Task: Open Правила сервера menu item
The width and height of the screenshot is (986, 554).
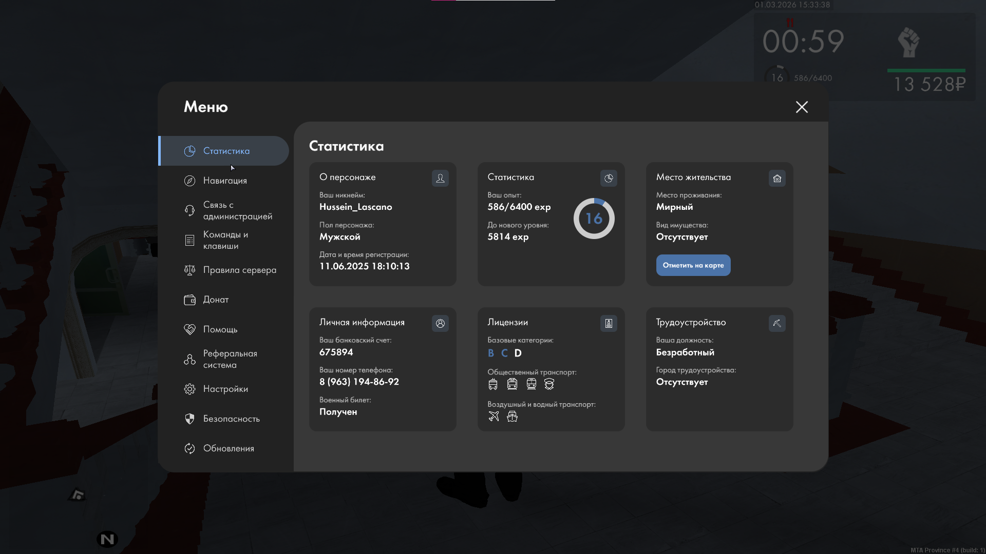Action: [x=239, y=270]
